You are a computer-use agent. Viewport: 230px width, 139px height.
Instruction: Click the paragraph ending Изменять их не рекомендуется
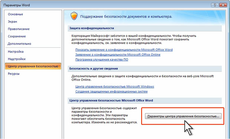click(105, 115)
